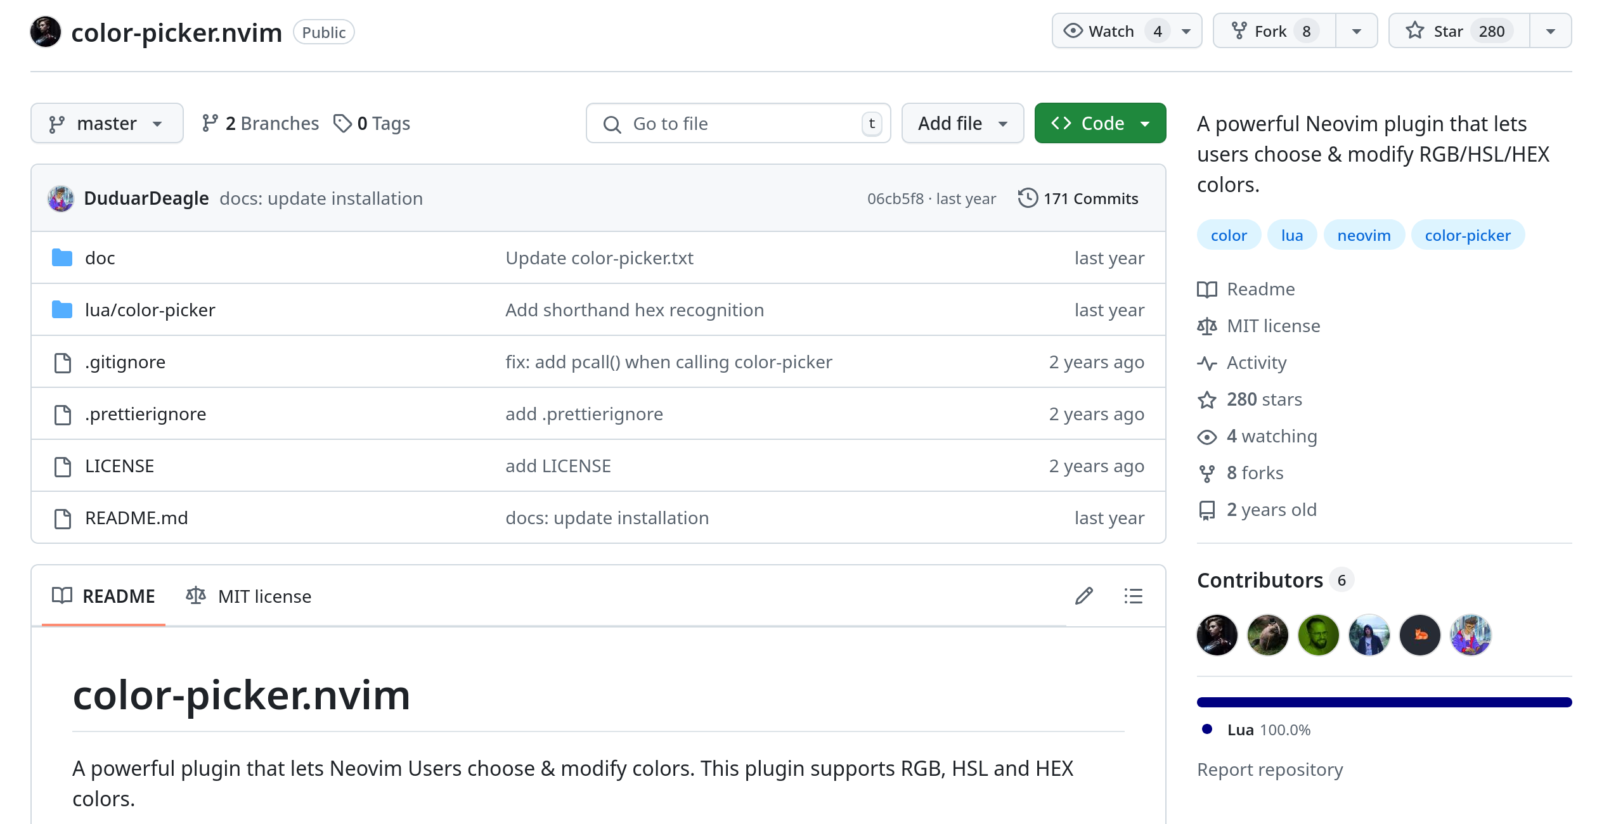Click the eye icon beside 4 watching
Screen dimensions: 1623x824
point(1207,437)
